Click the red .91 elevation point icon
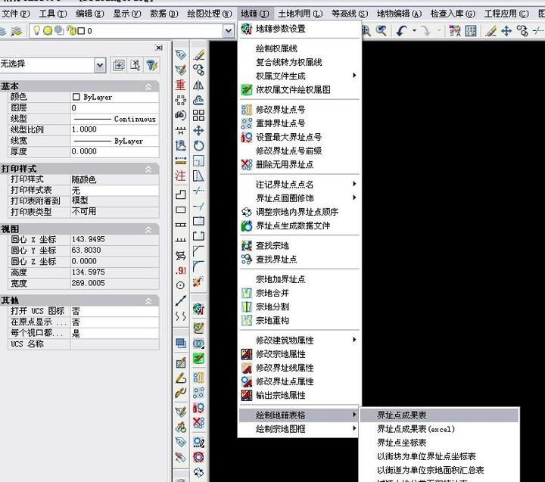 point(180,270)
